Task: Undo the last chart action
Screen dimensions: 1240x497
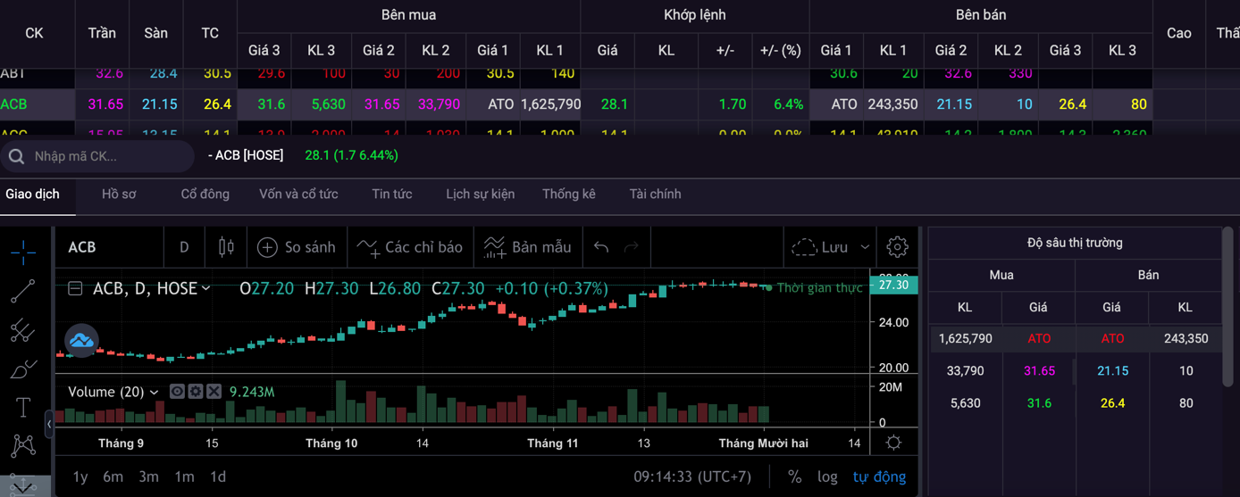Action: click(601, 247)
